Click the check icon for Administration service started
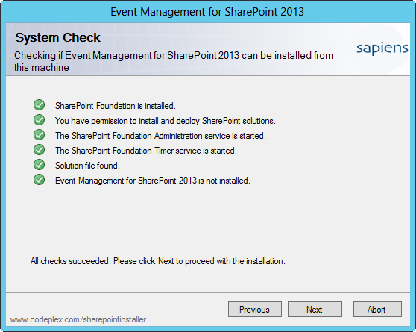 tap(40, 134)
